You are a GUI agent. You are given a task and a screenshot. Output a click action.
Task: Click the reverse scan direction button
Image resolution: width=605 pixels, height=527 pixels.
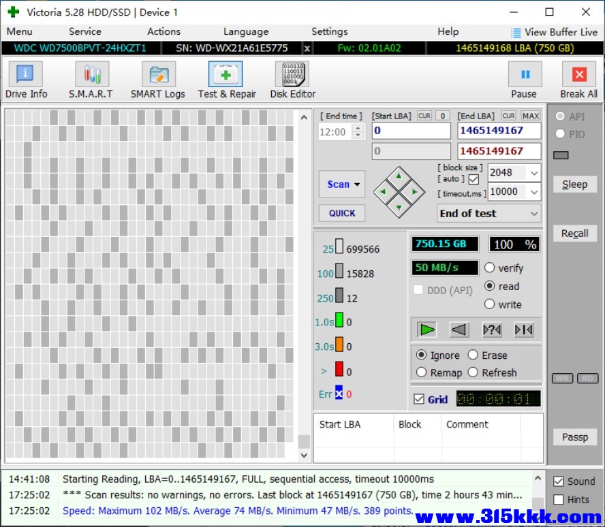459,330
